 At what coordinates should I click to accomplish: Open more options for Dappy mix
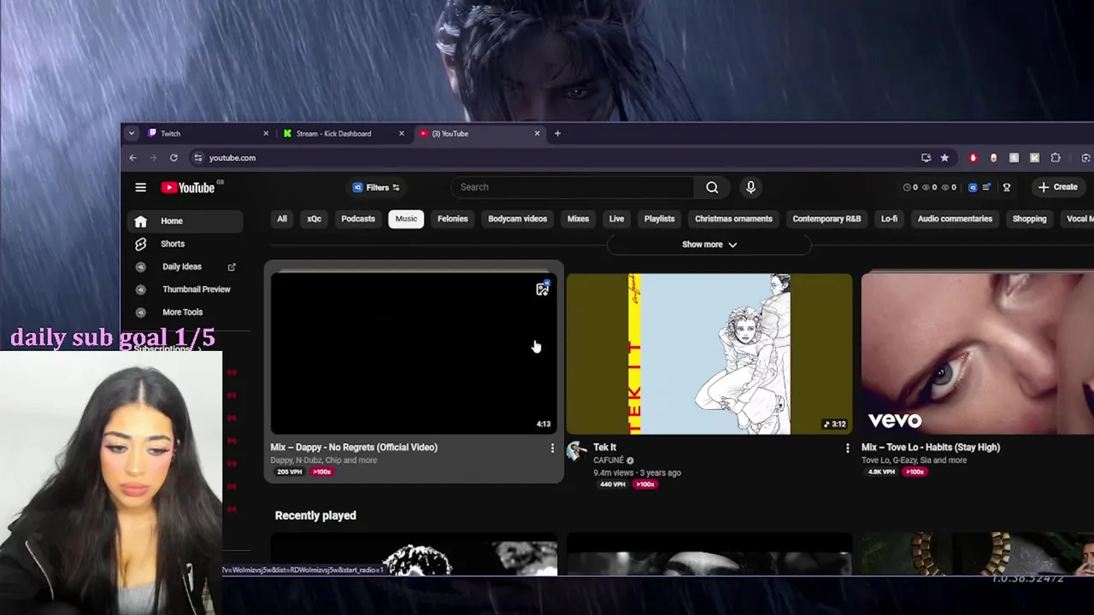point(552,448)
